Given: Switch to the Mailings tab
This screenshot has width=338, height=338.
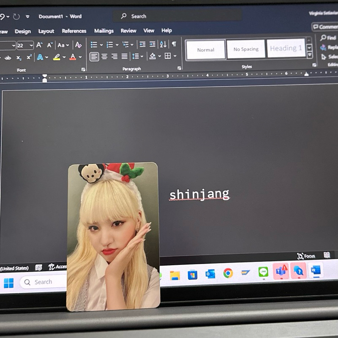Looking at the screenshot, I should [104, 31].
